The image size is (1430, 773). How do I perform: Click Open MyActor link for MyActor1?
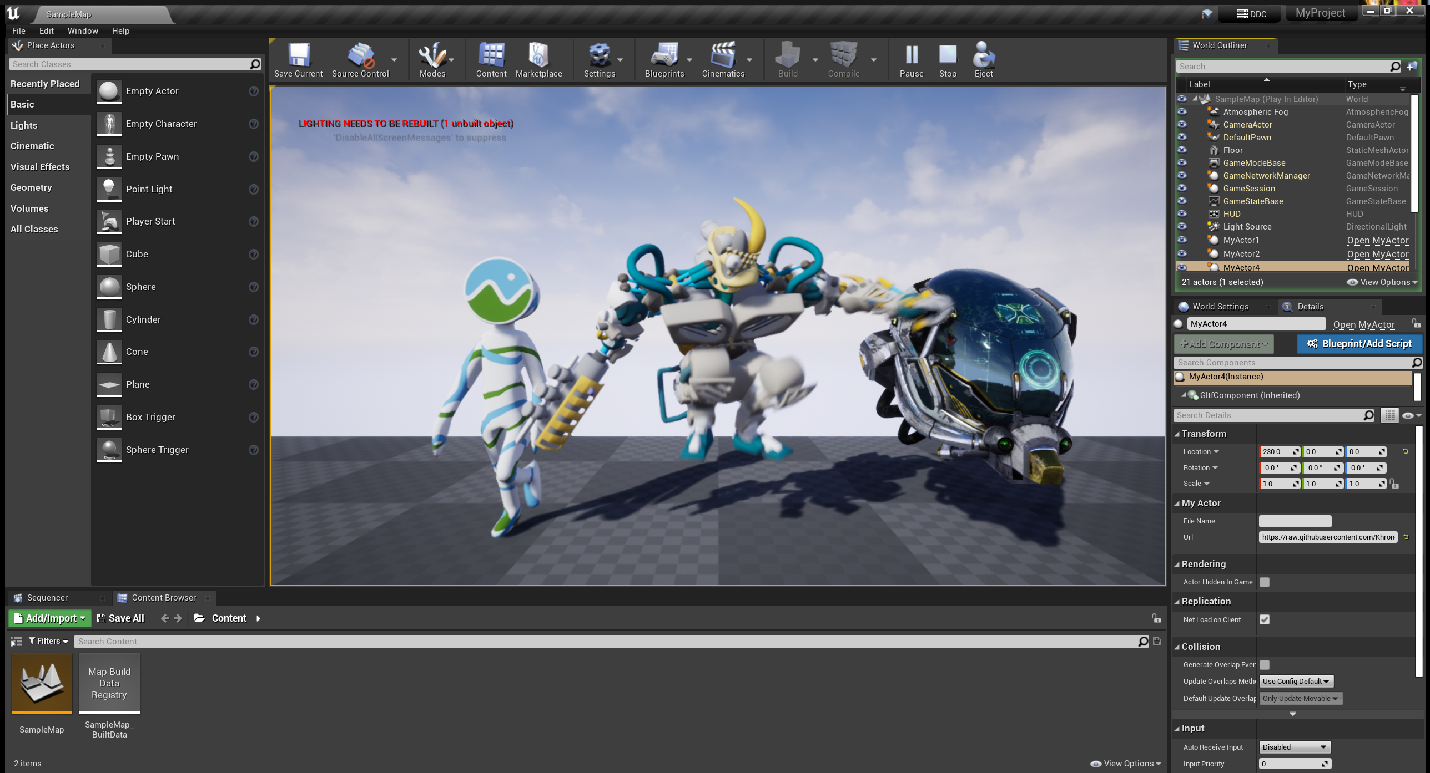[1377, 240]
